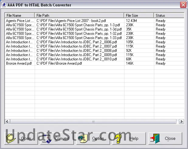Viewport: 188px width, 149px height.
Task: Click the Convert grid-arrows icon
Action: tap(47, 139)
